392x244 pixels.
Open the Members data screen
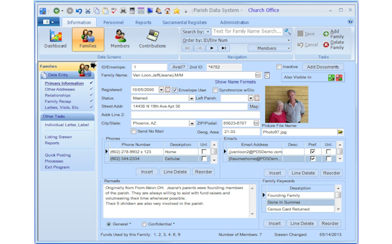120,39
